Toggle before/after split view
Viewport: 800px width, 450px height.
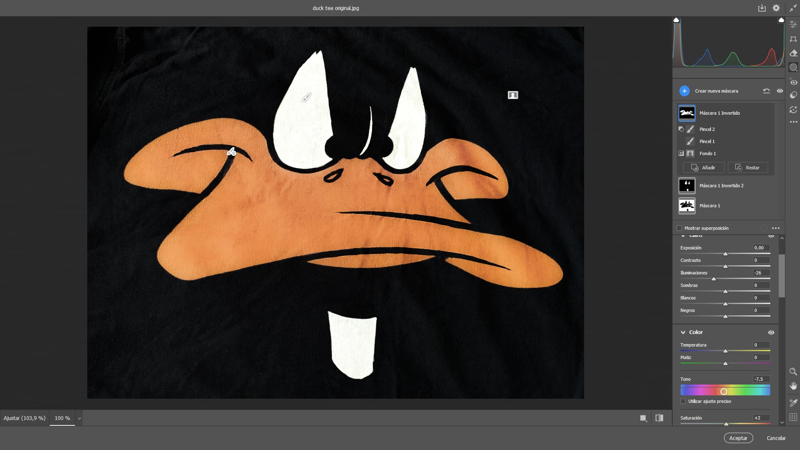pos(659,418)
